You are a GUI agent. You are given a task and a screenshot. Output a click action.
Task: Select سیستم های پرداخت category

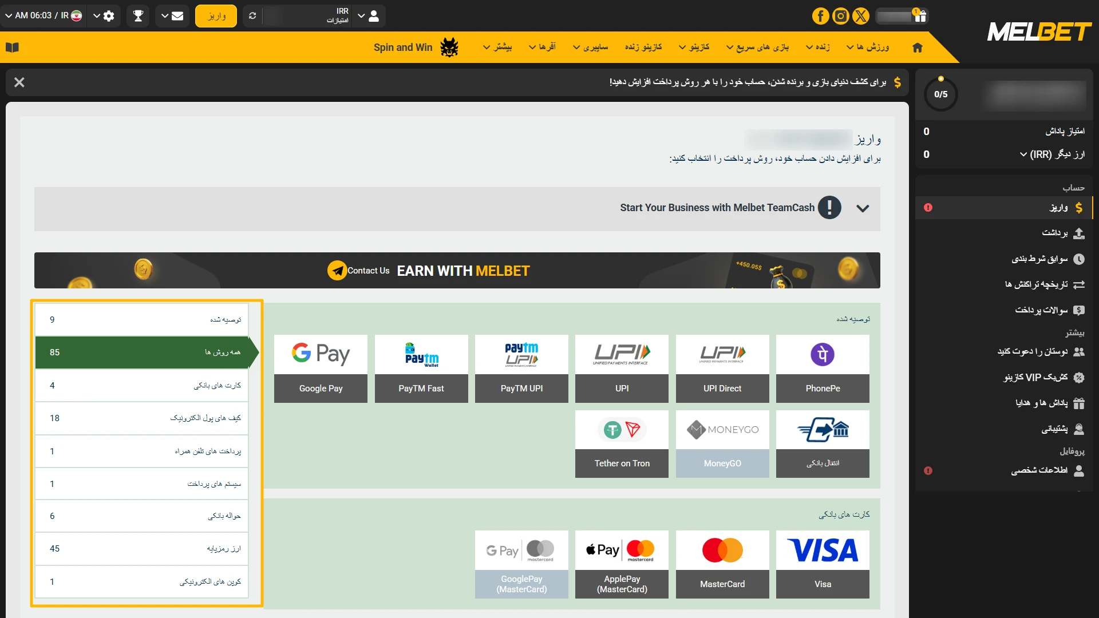pos(142,484)
